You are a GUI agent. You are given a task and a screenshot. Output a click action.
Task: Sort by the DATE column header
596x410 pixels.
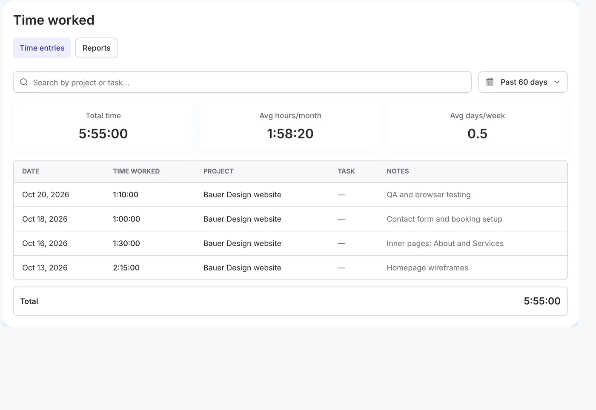pos(31,171)
